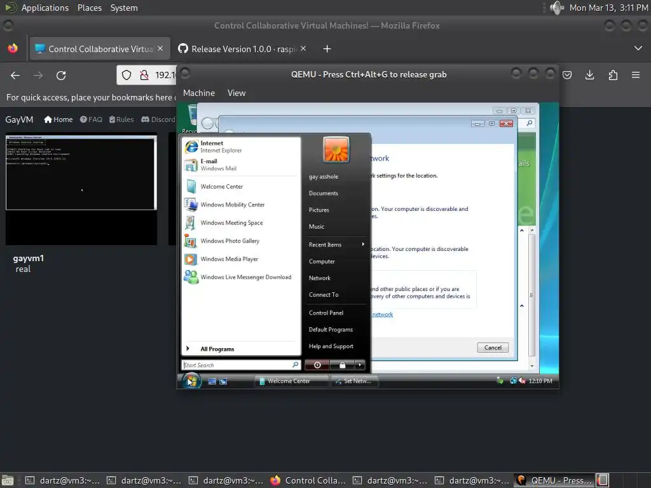Open the gayvm1 VM thumbnail
This screenshot has width=651, height=488.
tap(81, 189)
